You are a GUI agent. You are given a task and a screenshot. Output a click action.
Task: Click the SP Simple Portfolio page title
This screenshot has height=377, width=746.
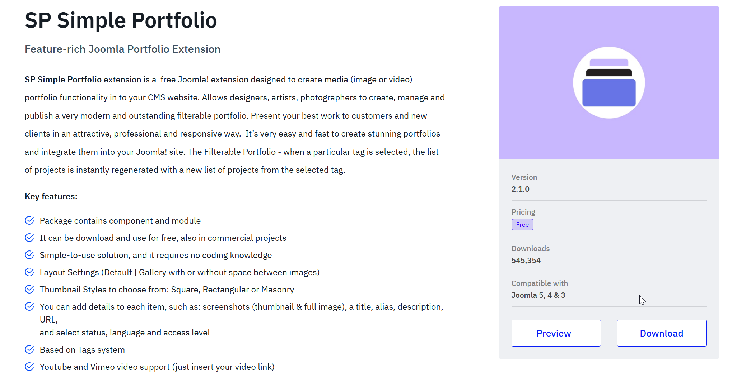point(121,20)
